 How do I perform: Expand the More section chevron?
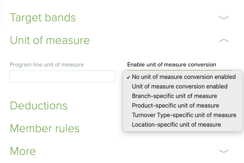[x=223, y=151]
